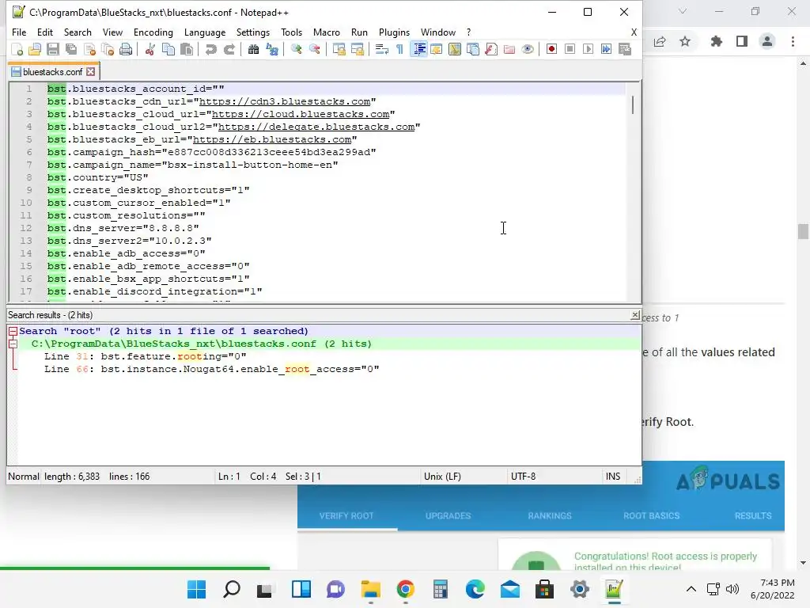Run macro multiple times icon
Screen dimensions: 810x608
coord(607,49)
